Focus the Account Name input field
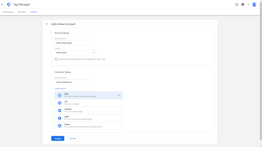This screenshot has height=147, width=262. [73, 43]
